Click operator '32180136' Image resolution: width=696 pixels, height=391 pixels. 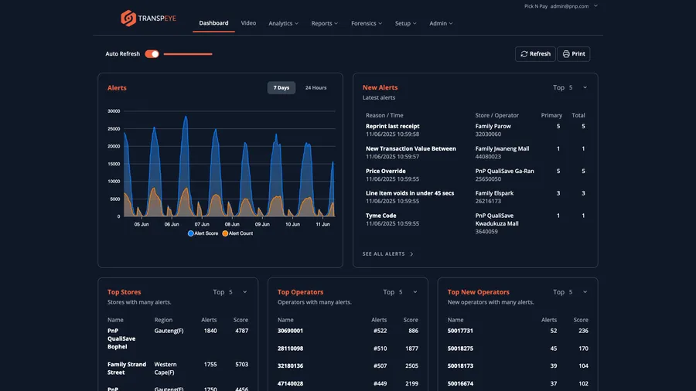click(290, 366)
